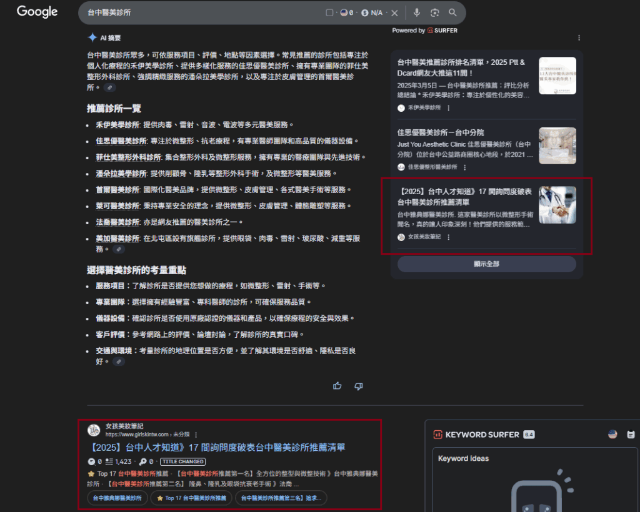The width and height of the screenshot is (640, 512).
Task: Open 法喬醫美診所 link
Action: pyautogui.click(x=117, y=222)
